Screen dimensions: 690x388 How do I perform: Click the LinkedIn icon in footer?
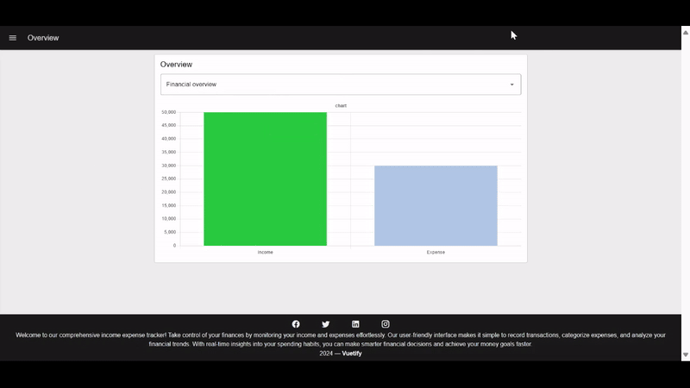point(355,324)
